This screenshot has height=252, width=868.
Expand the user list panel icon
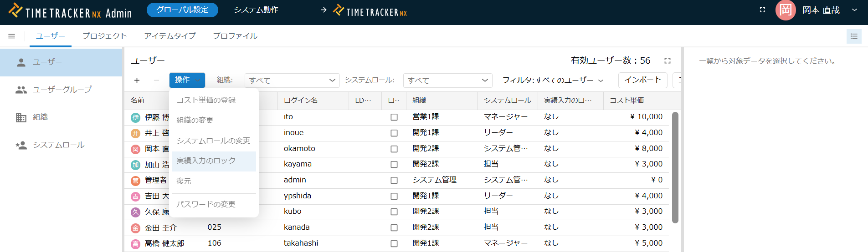[x=668, y=60]
